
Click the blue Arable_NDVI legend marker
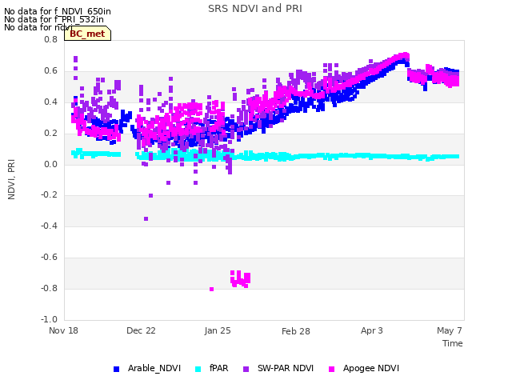coord(116,369)
